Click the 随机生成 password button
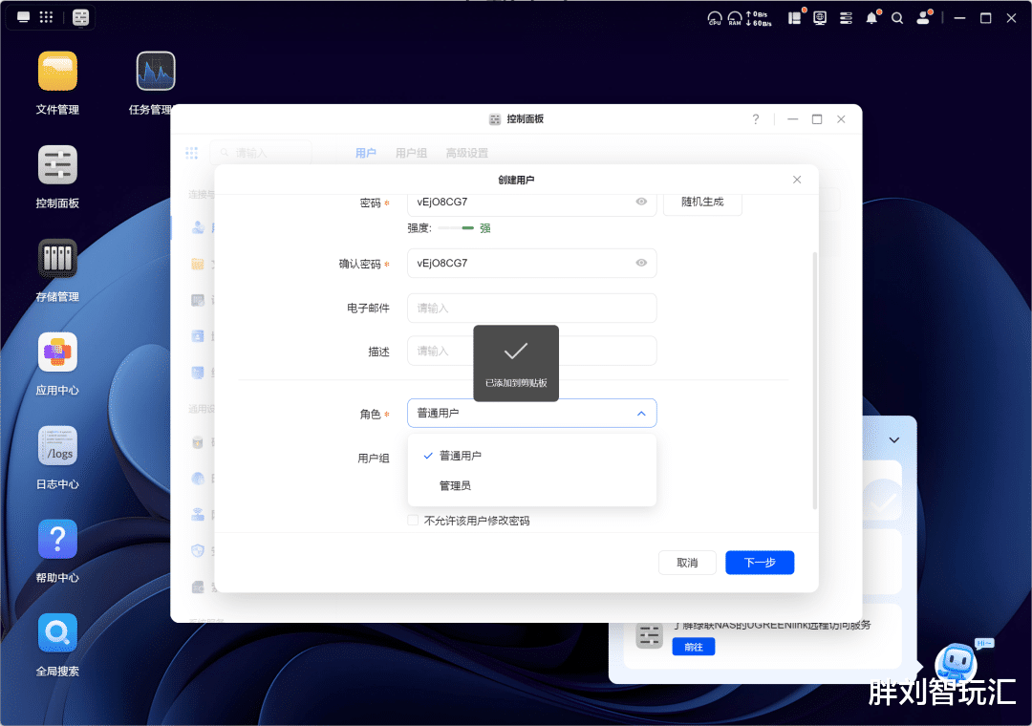1032x726 pixels. coord(702,203)
